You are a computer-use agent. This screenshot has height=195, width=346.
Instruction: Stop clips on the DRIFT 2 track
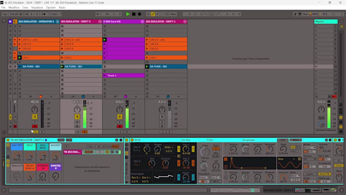(62, 97)
